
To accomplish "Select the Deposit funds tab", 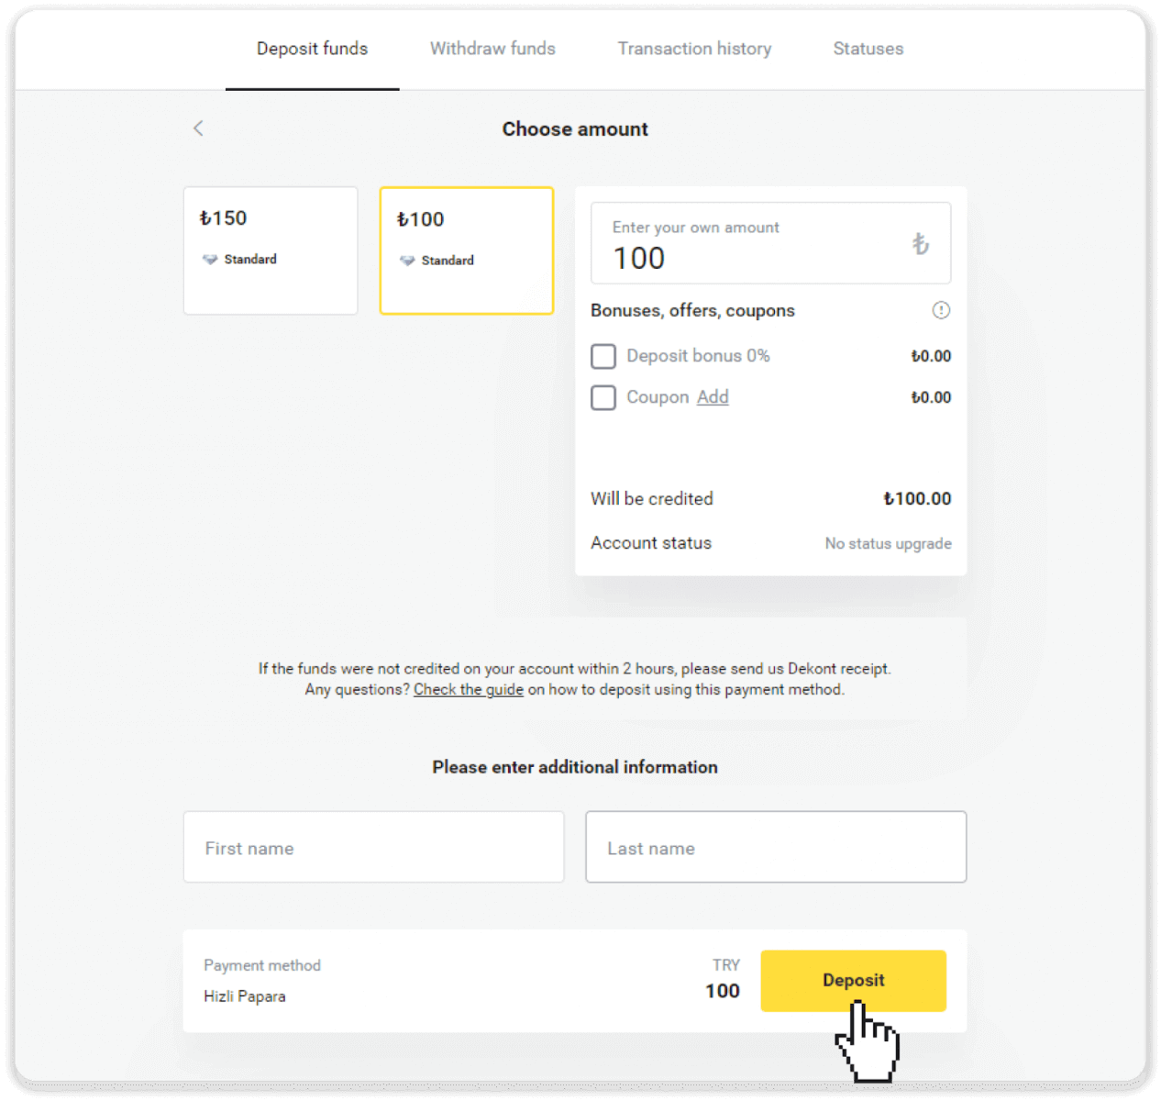I will 312,49.
